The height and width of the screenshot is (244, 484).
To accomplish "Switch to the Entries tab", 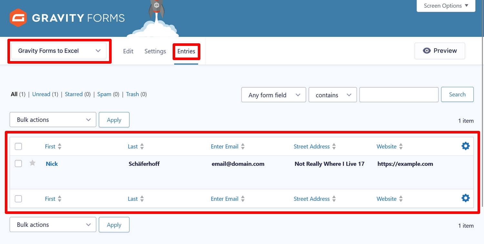I will tap(186, 51).
